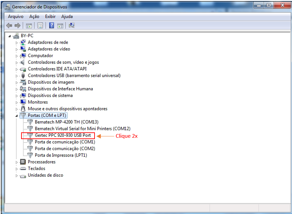Expand Adaptadores de rede
Screen dimensions: 292x214
pyautogui.click(x=16, y=43)
